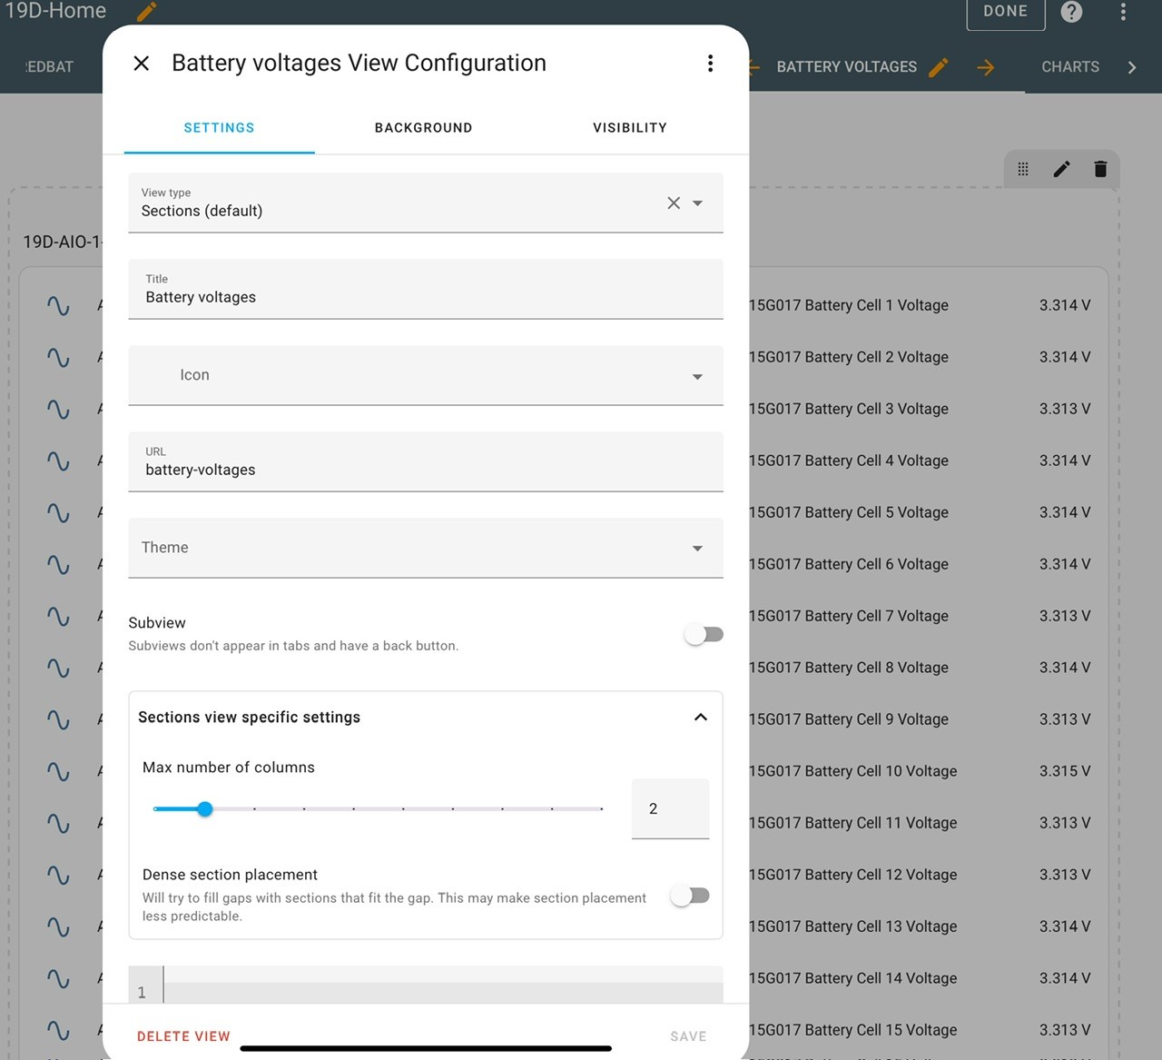Screen dimensions: 1162x1060
Task: Click sine wave icon beside Cell 3 Voltage
Action: point(58,409)
